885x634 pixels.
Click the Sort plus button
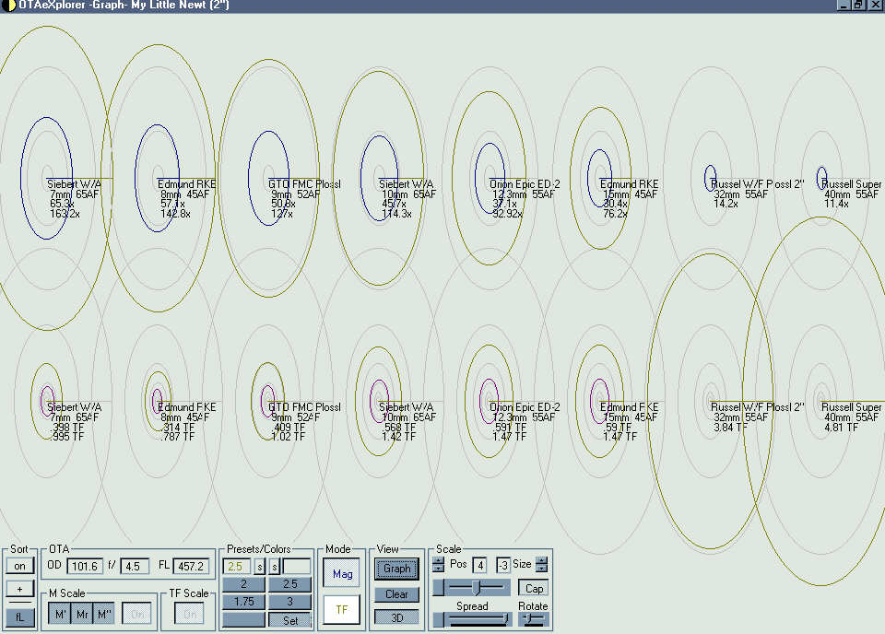(x=19, y=589)
